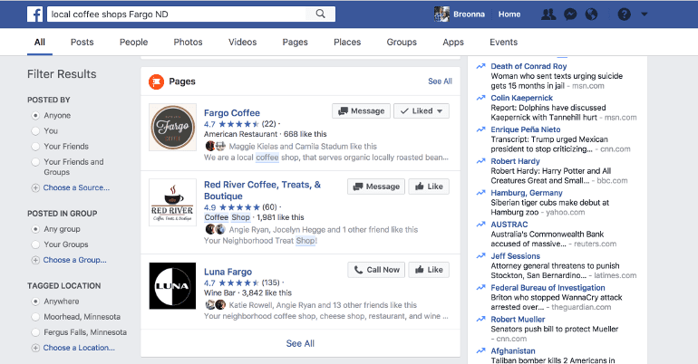This screenshot has height=364, width=698.
Task: Open the Messenger icon in header
Action: point(569,14)
